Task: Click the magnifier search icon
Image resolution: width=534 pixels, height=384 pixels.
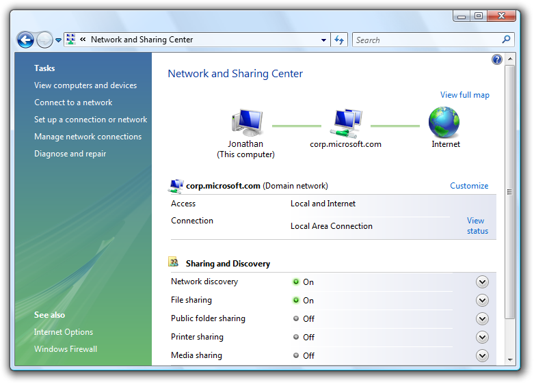Action: (x=507, y=40)
